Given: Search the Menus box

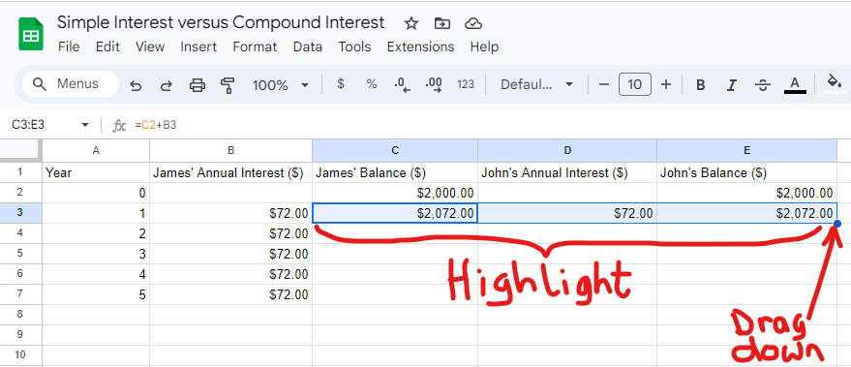Looking at the screenshot, I should tap(71, 84).
